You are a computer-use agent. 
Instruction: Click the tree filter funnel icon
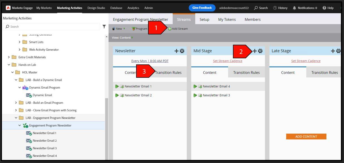(x=104, y=27)
